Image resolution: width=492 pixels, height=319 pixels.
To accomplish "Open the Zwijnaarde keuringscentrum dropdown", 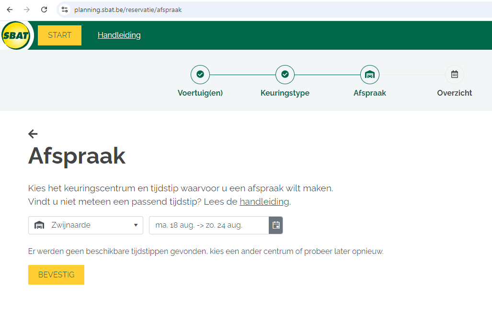I will pyautogui.click(x=85, y=225).
